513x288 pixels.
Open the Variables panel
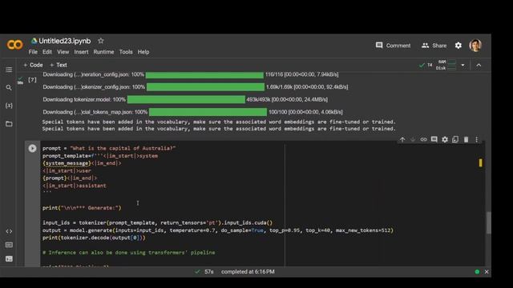point(9,106)
